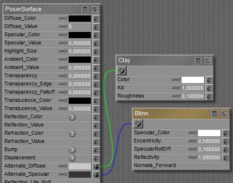Image resolution: width=233 pixels, height=183 pixels.
Task: Click the Transparency_Edge plug connector
Action: (96, 84)
